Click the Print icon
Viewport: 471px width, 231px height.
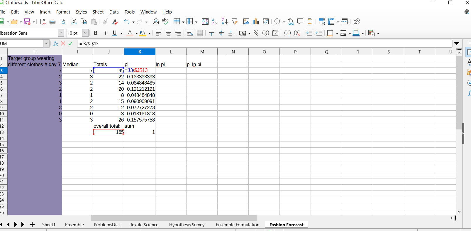coord(52,21)
